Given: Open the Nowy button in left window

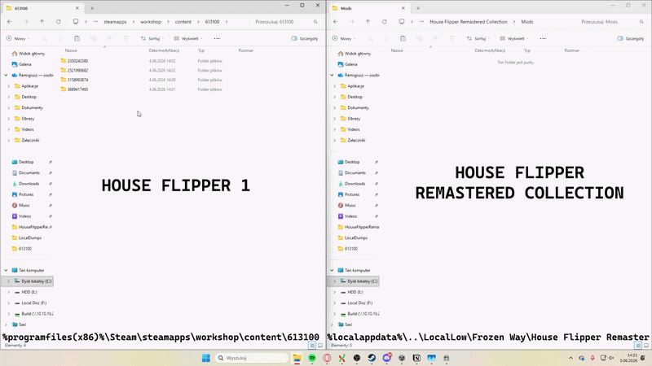Looking at the screenshot, I should click(18, 38).
